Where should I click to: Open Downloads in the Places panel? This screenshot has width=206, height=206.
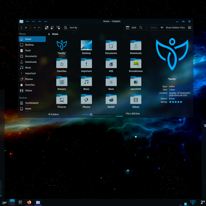32,62
